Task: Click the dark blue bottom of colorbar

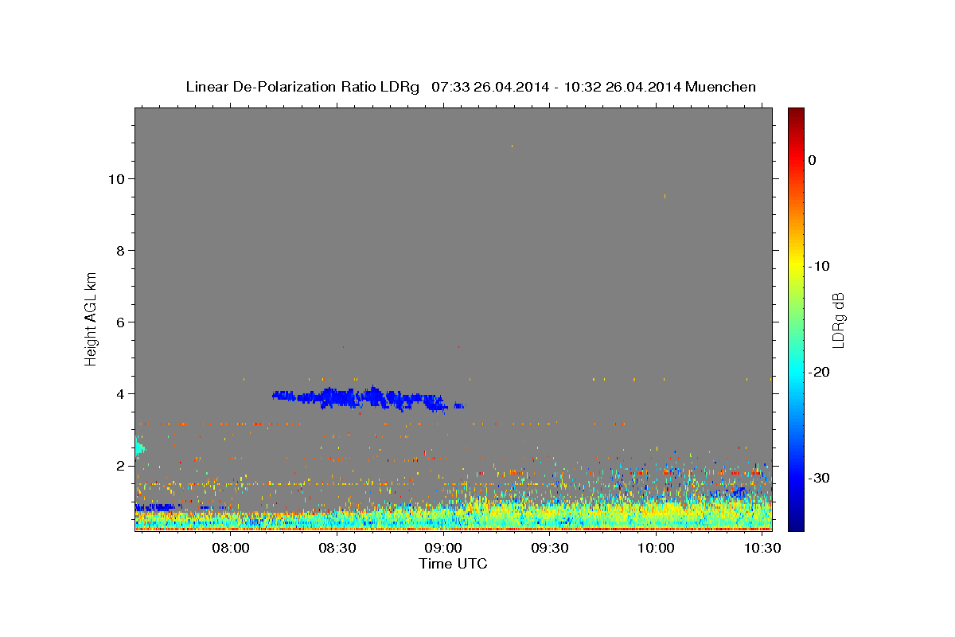Action: pyautogui.click(x=796, y=524)
